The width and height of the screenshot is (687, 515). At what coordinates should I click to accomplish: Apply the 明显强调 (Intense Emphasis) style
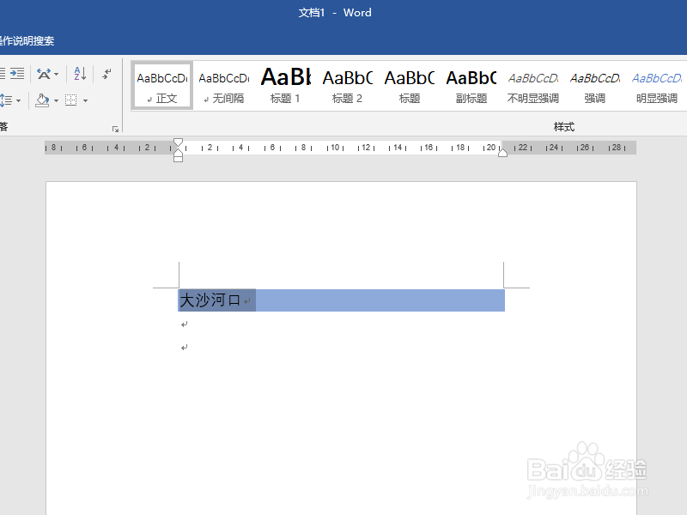click(x=656, y=85)
